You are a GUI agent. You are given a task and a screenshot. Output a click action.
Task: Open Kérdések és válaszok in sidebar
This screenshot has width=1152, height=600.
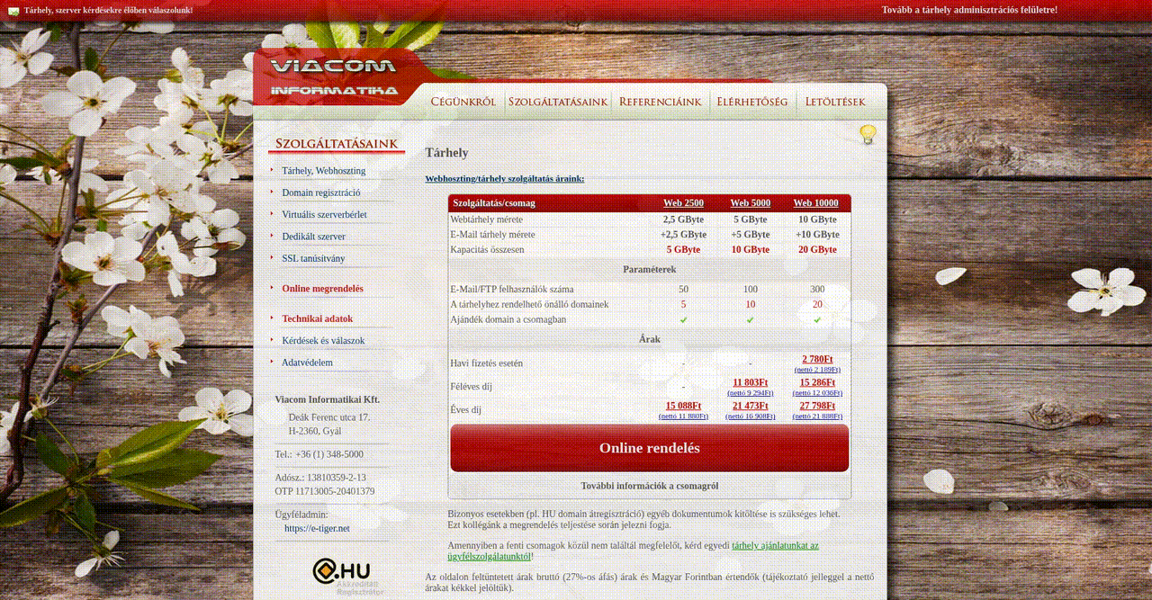323,341
